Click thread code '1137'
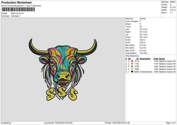Viewport: 177px width, 125px height. [x=156, y=64]
